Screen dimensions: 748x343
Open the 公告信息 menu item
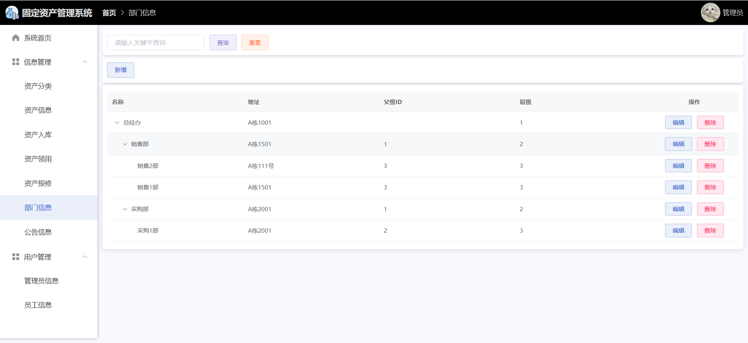[49, 232]
